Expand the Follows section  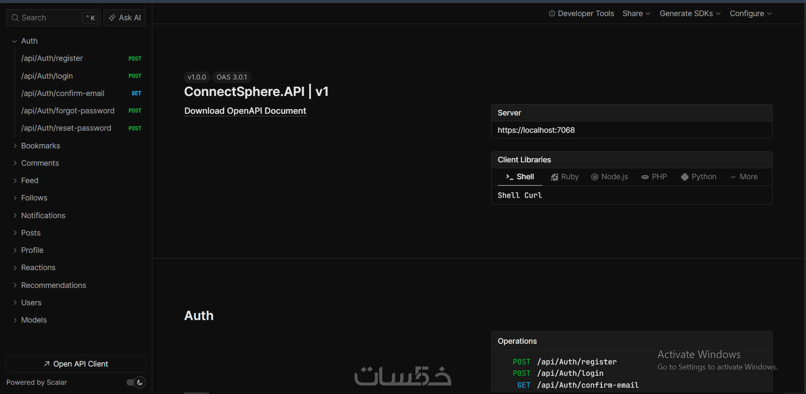15,198
